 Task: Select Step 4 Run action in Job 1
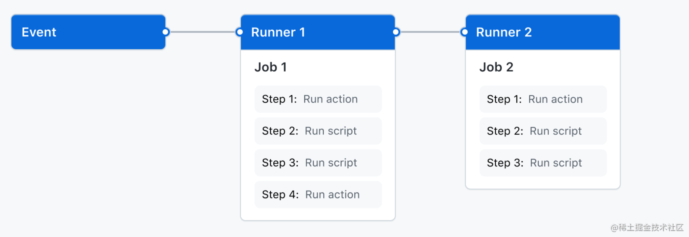(318, 195)
